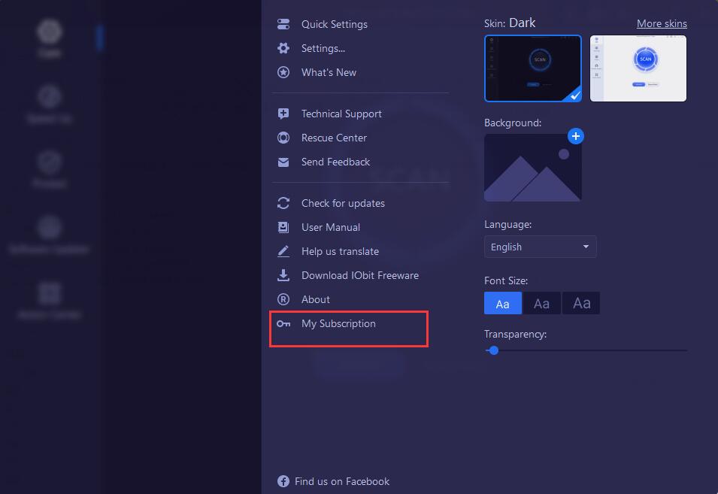Open Technical Support entry
This screenshot has height=494, width=718.
coord(341,114)
